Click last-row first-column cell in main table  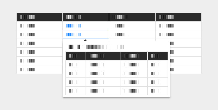point(27,70)
